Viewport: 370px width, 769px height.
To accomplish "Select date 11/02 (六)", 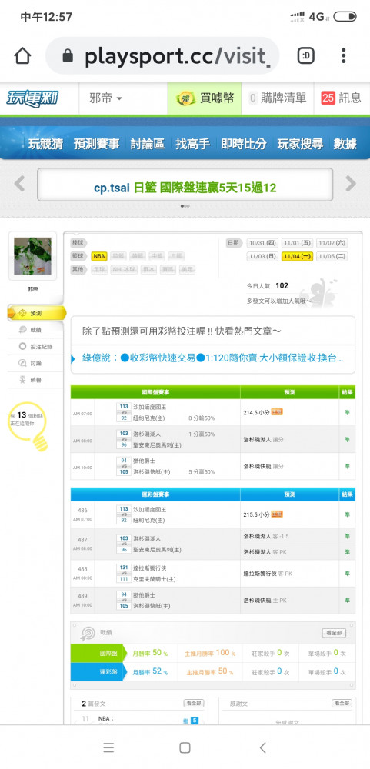I will click(332, 243).
